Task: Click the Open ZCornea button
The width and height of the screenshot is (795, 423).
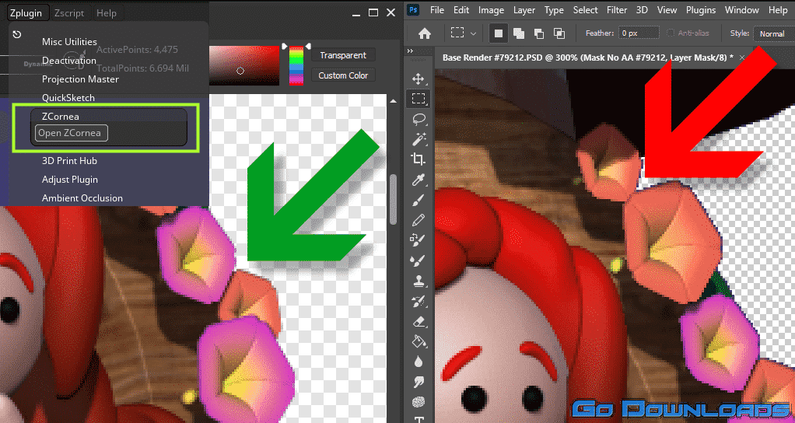Action: [72, 133]
